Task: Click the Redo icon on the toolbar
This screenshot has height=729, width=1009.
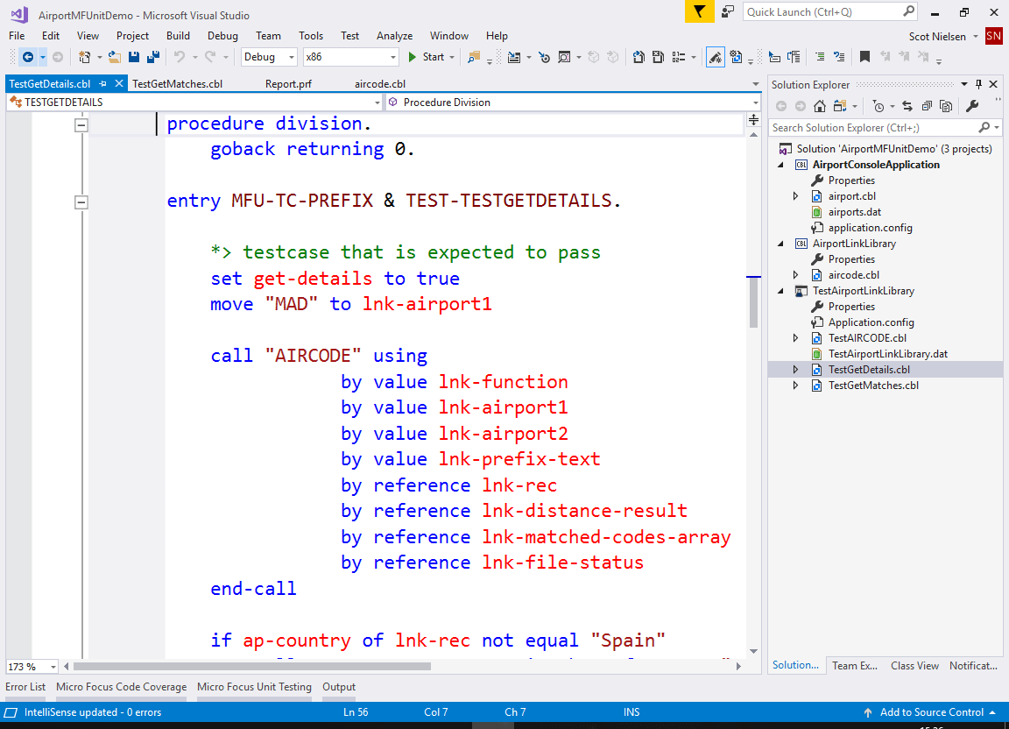Action: point(210,59)
